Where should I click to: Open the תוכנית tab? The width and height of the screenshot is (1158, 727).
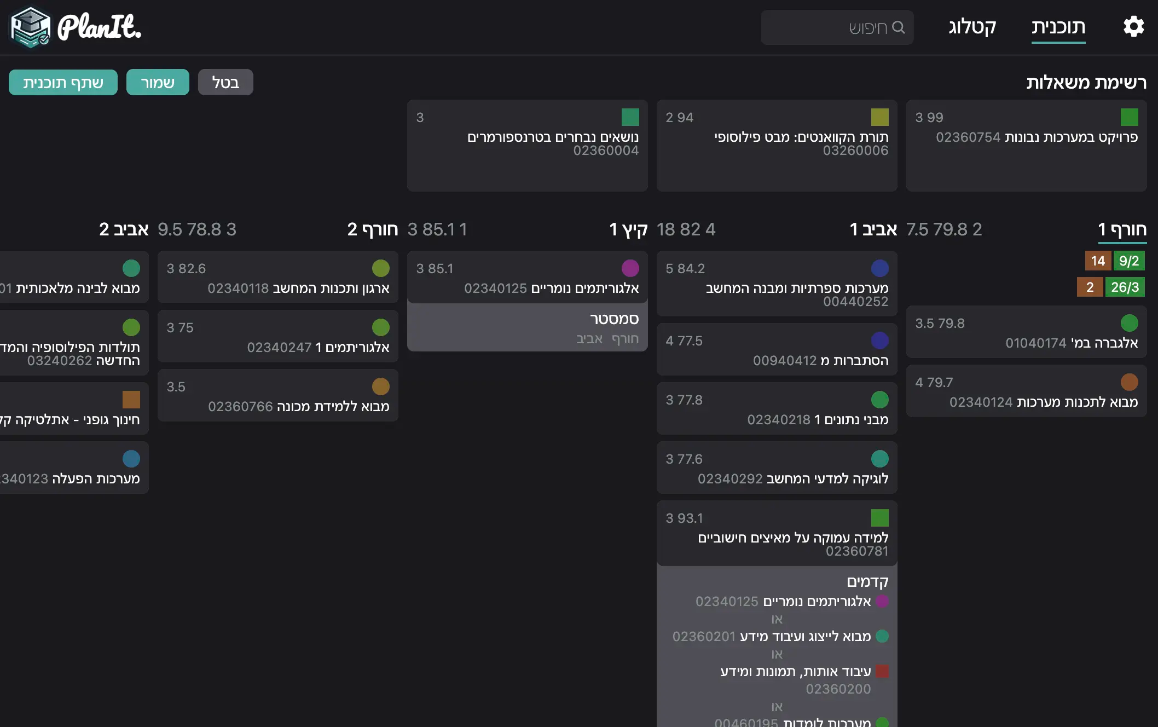[x=1058, y=27]
